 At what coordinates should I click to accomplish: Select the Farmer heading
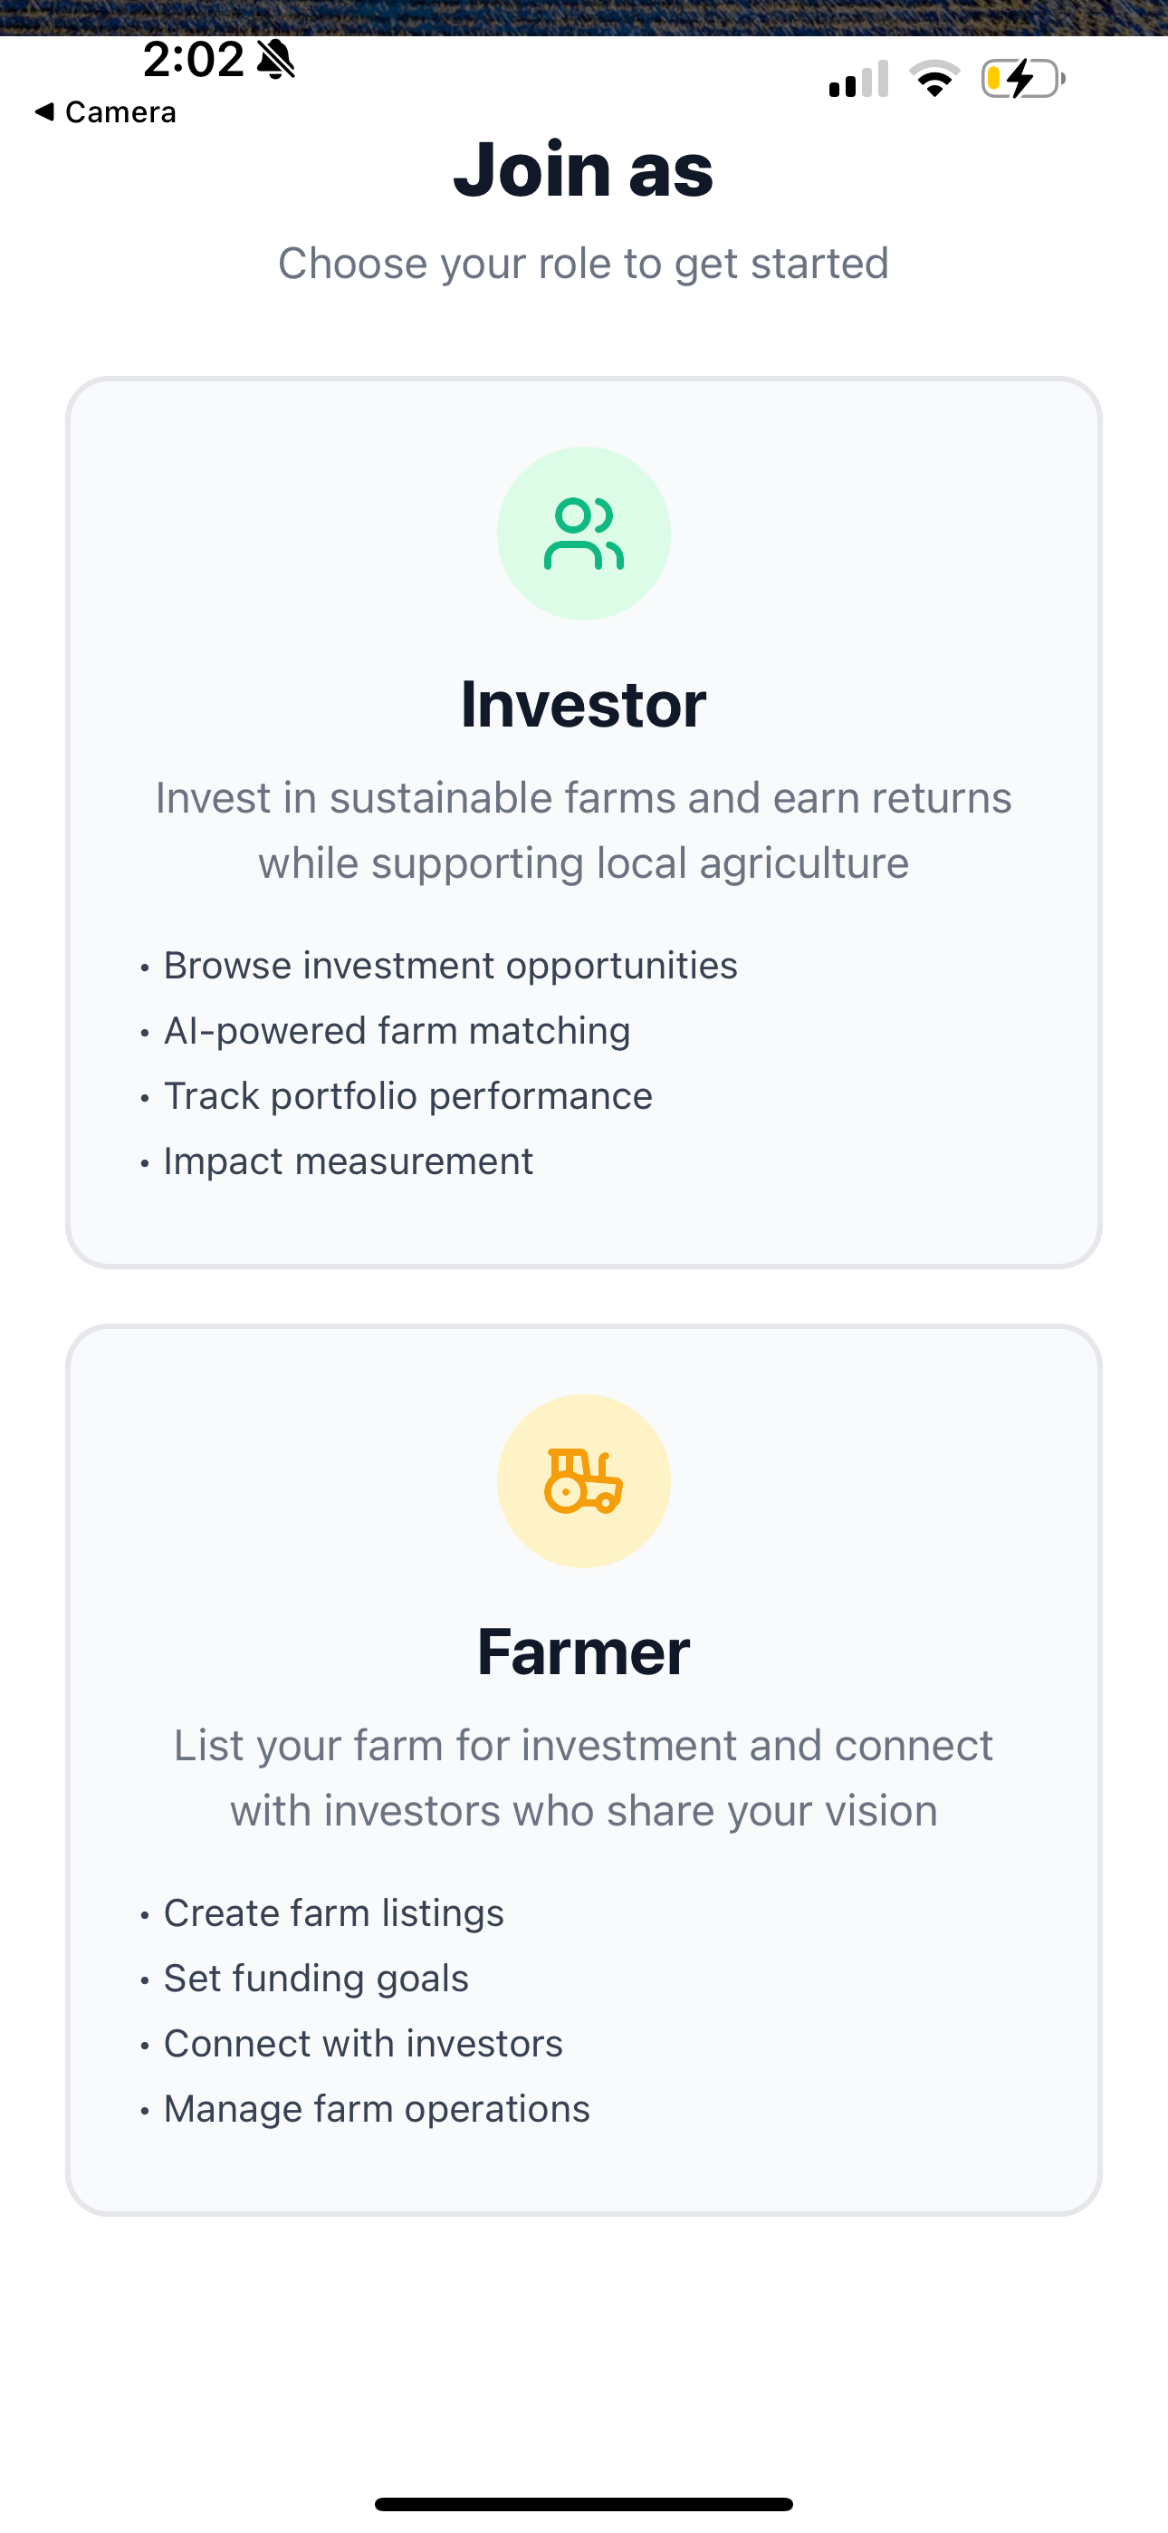[x=584, y=1651]
